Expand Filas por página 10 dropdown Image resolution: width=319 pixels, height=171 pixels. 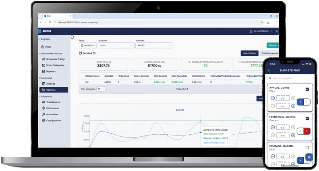101,89
